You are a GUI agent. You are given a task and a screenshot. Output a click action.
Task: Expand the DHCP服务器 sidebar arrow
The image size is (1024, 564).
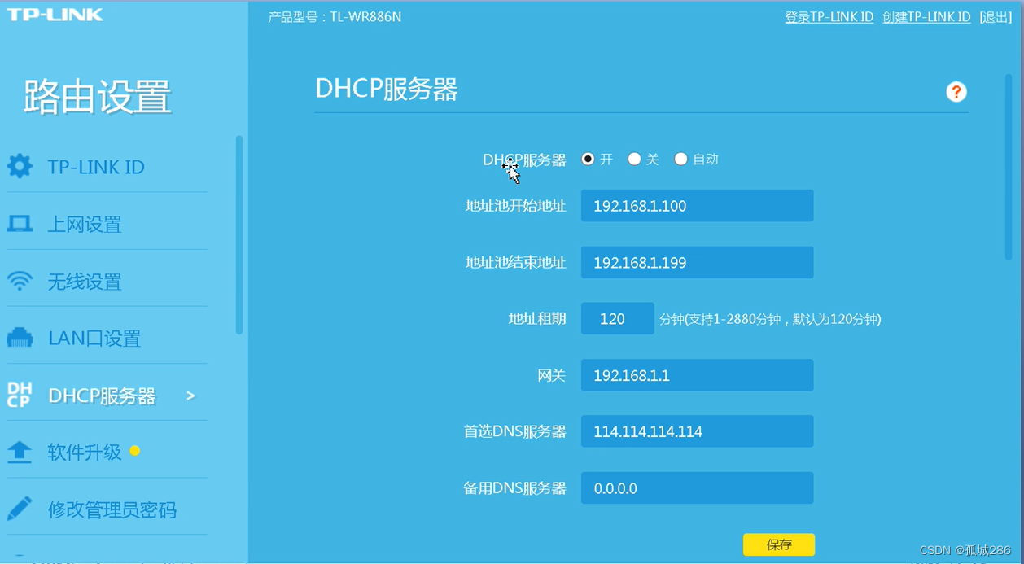[x=191, y=396]
